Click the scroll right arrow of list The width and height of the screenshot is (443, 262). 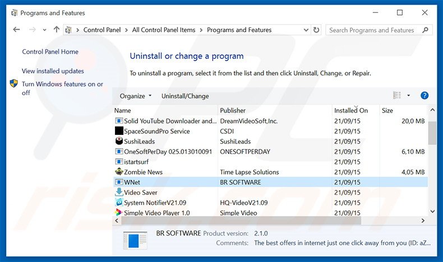point(423,221)
